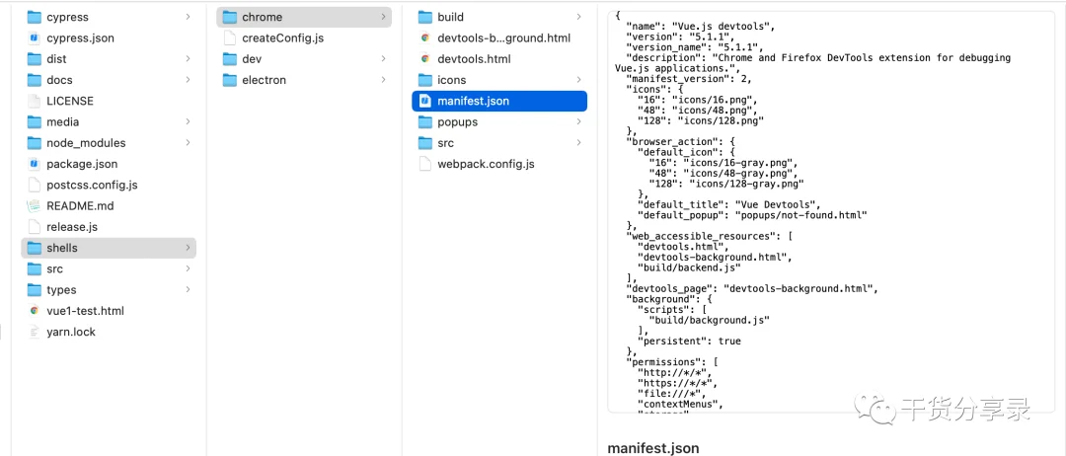Expand the popups folder chevron

578,122
